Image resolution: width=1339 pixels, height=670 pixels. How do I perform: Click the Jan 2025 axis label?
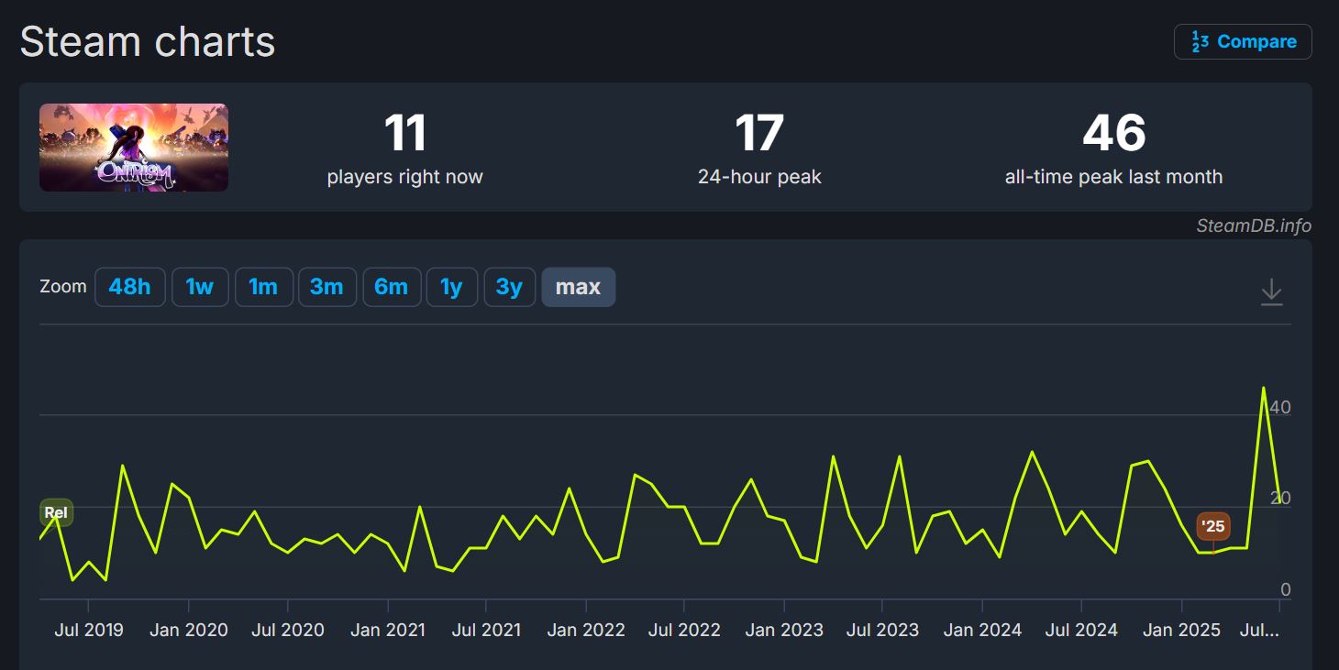[1181, 630]
